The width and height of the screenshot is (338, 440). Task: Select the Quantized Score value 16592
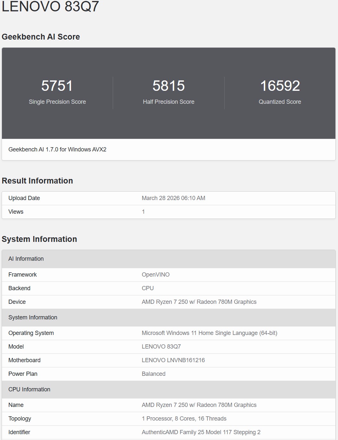[280, 86]
